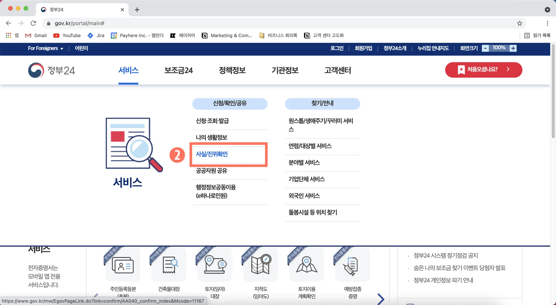
Task: Open the 주민등록등본 service icon
Action: click(123, 265)
